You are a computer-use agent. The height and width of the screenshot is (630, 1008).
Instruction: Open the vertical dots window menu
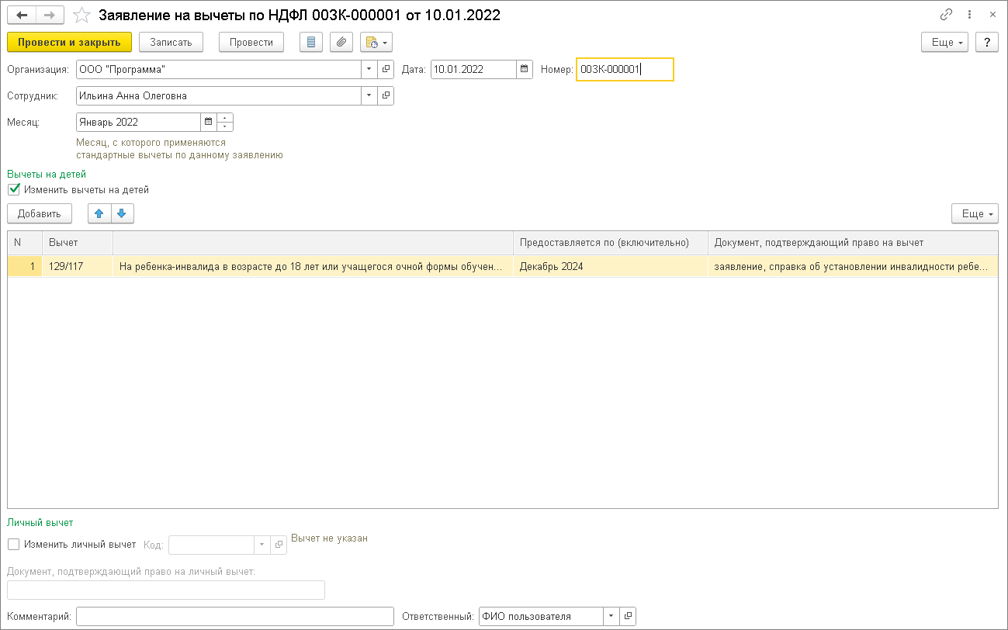coord(970,15)
